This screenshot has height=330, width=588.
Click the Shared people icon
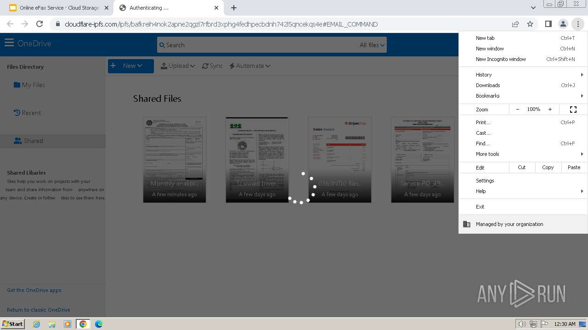(x=18, y=141)
